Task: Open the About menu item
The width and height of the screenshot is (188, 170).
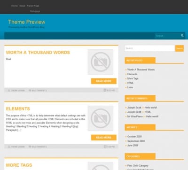Action: (x=22, y=6)
